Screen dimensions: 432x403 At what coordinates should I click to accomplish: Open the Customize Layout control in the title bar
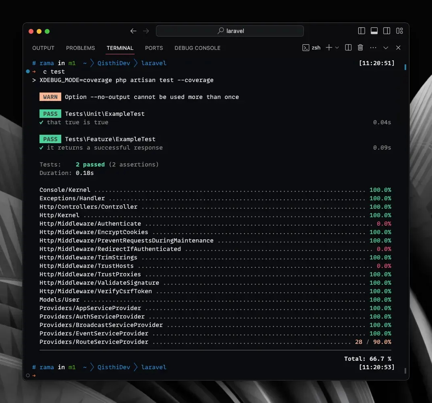[x=399, y=31]
